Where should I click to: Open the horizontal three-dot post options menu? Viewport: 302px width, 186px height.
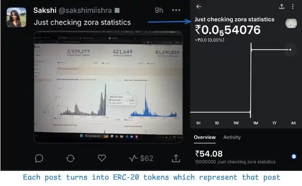(176, 10)
